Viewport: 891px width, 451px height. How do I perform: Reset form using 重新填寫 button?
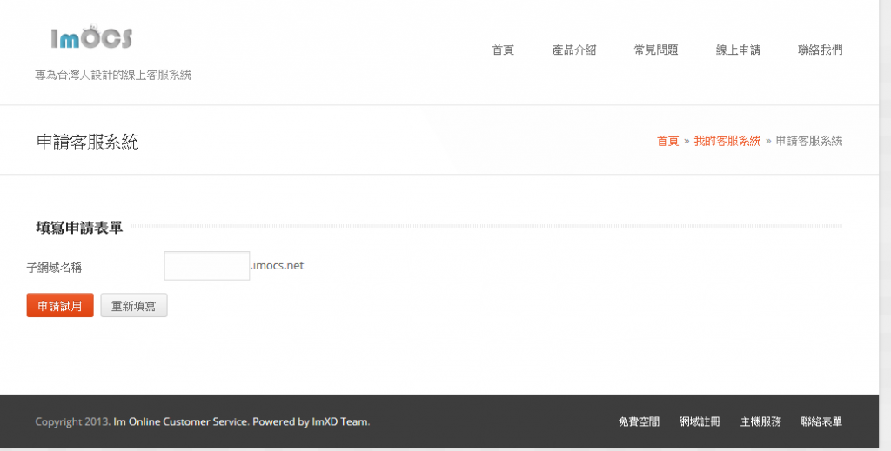pyautogui.click(x=134, y=306)
